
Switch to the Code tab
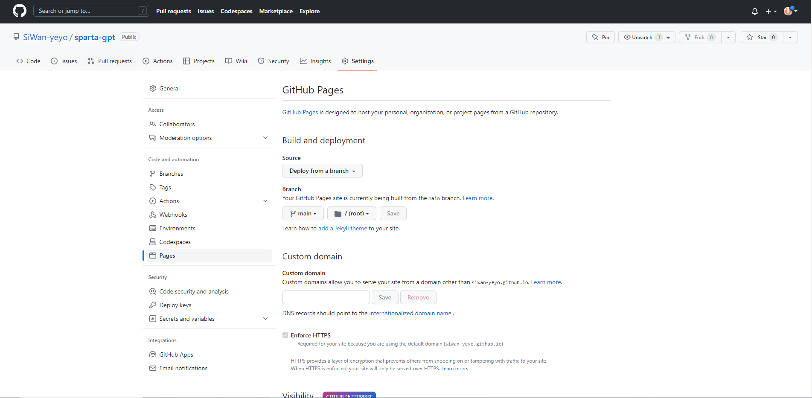point(28,61)
